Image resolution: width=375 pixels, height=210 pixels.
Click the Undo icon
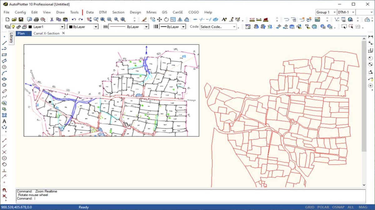click(x=74, y=19)
